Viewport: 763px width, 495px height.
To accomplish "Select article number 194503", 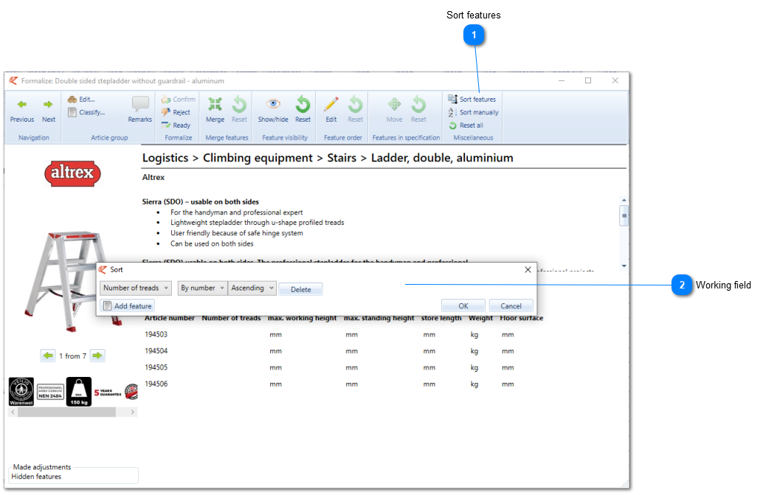I will (156, 334).
